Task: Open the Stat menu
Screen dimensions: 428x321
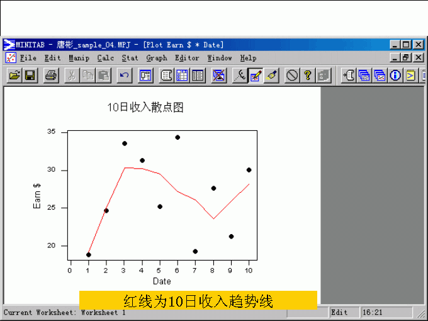Action: pyautogui.click(x=130, y=58)
